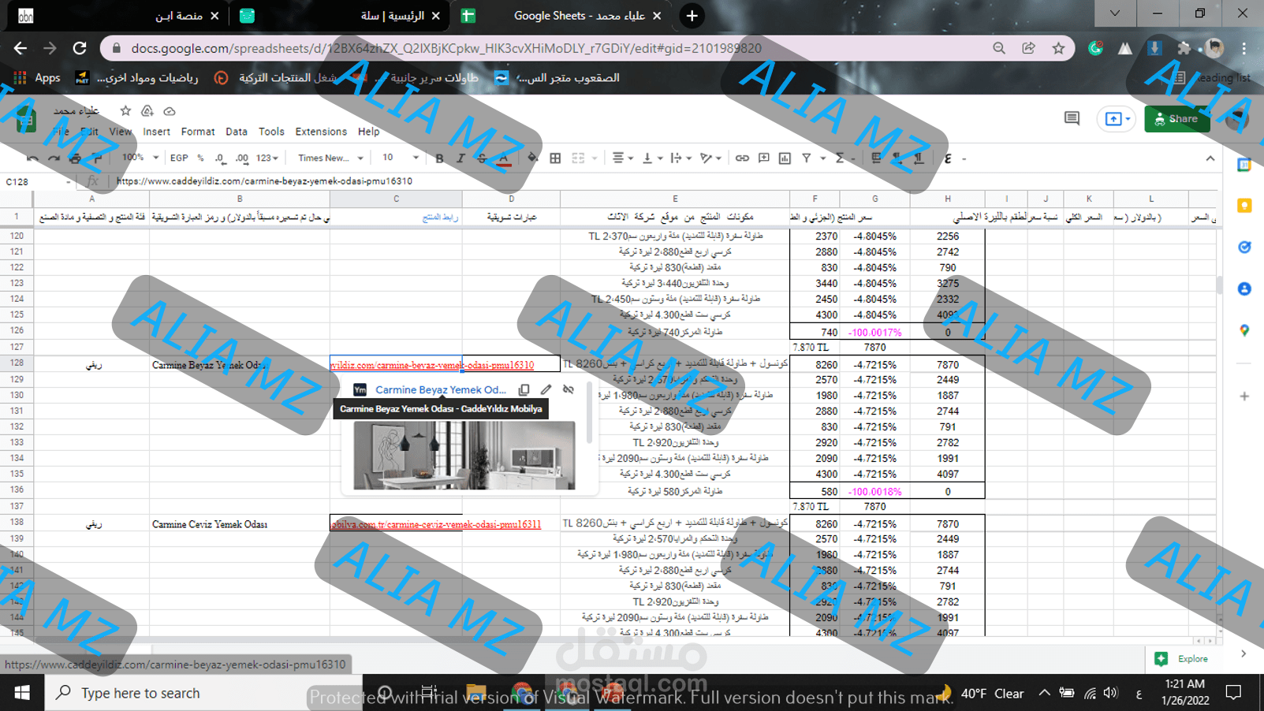The height and width of the screenshot is (711, 1264).
Task: Open the Times New Roman font dropdown
Action: 330,158
